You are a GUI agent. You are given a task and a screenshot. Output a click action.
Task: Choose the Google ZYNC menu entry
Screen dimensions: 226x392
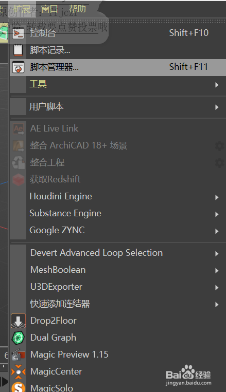tap(118, 230)
